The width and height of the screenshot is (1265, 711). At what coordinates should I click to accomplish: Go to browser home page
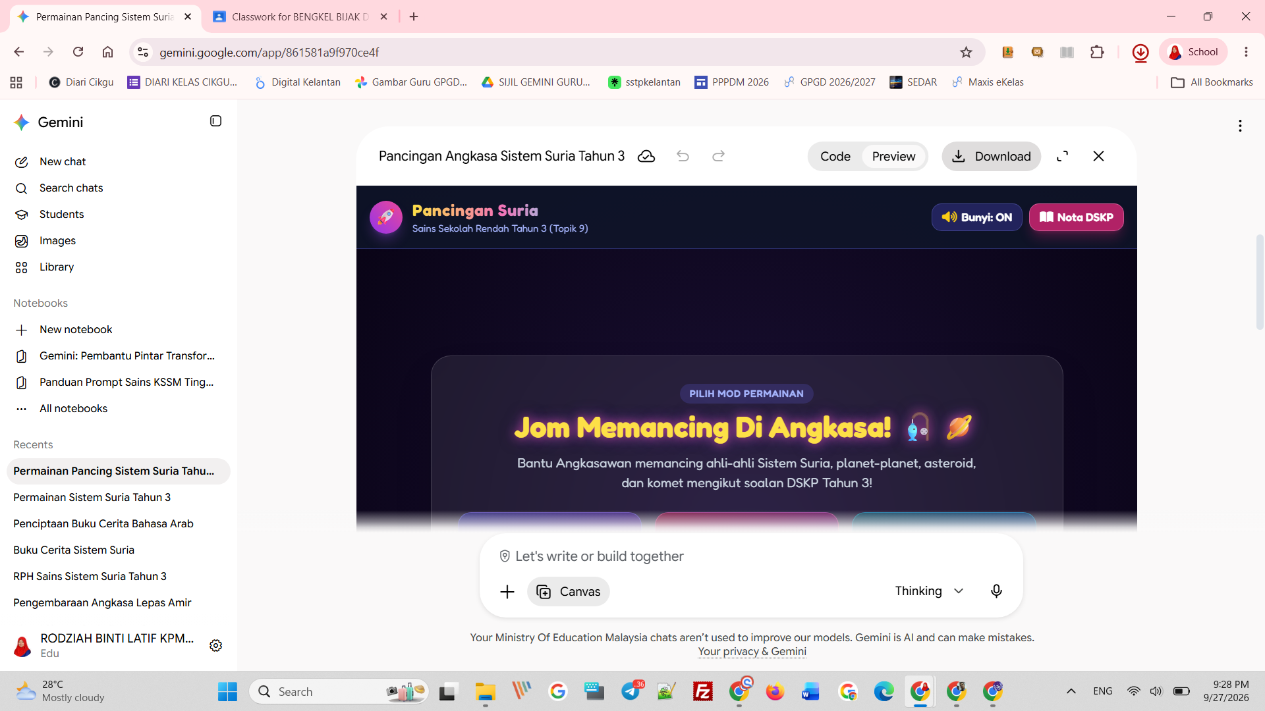tap(107, 52)
